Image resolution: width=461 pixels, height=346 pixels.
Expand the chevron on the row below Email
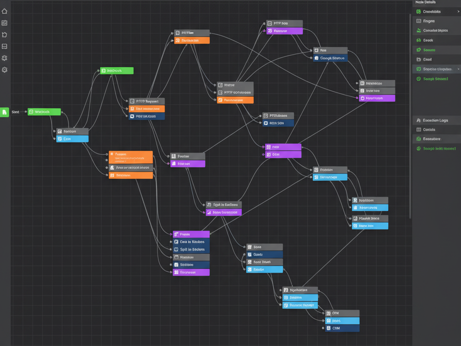pos(458,69)
